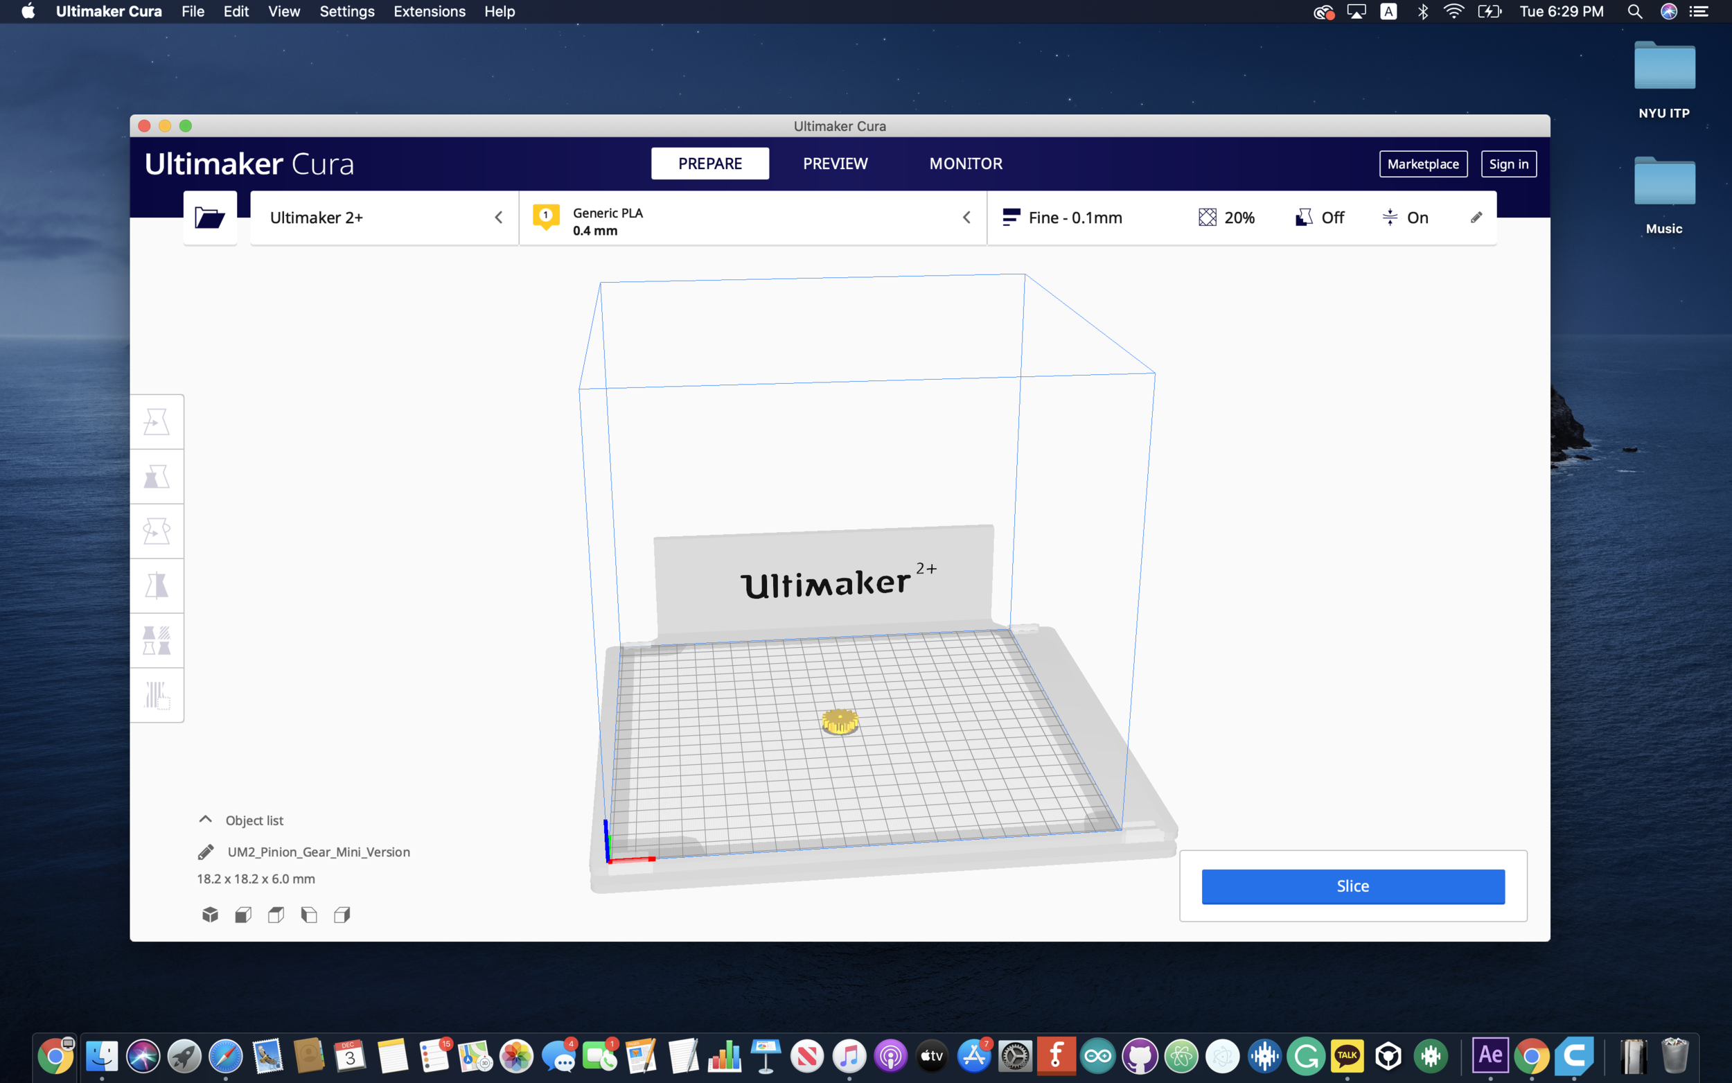Open Spotlight search in menu bar
The height and width of the screenshot is (1083, 1732).
tap(1634, 12)
